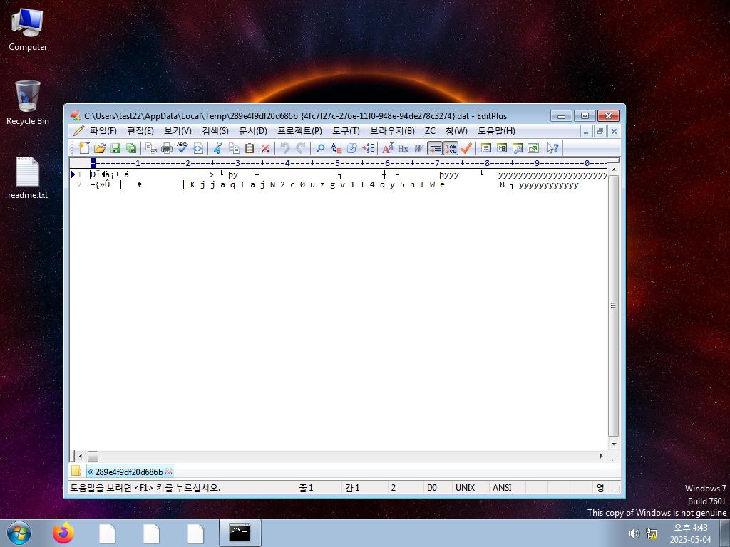Restore the inner document window
Screen dimensions: 730x547
600,132
